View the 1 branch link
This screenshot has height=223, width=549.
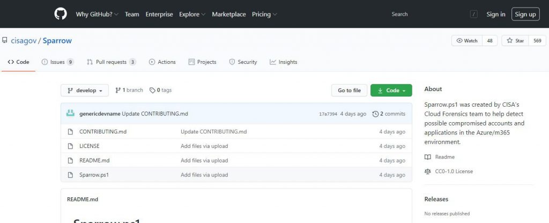[129, 90]
